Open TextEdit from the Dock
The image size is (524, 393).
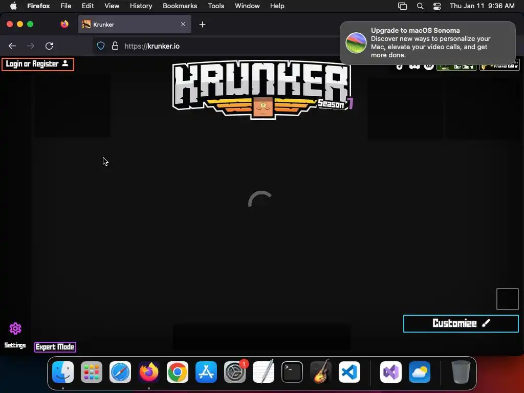264,372
